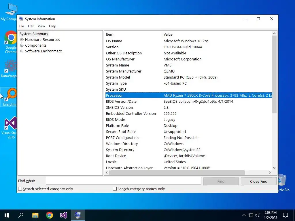295x221 pixels.
Task: Open taskbar search magnifier
Action: [x=21, y=215]
